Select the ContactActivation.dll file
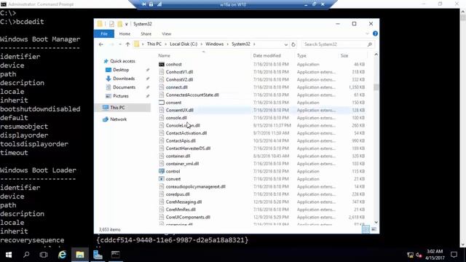466x262 pixels. [186, 133]
